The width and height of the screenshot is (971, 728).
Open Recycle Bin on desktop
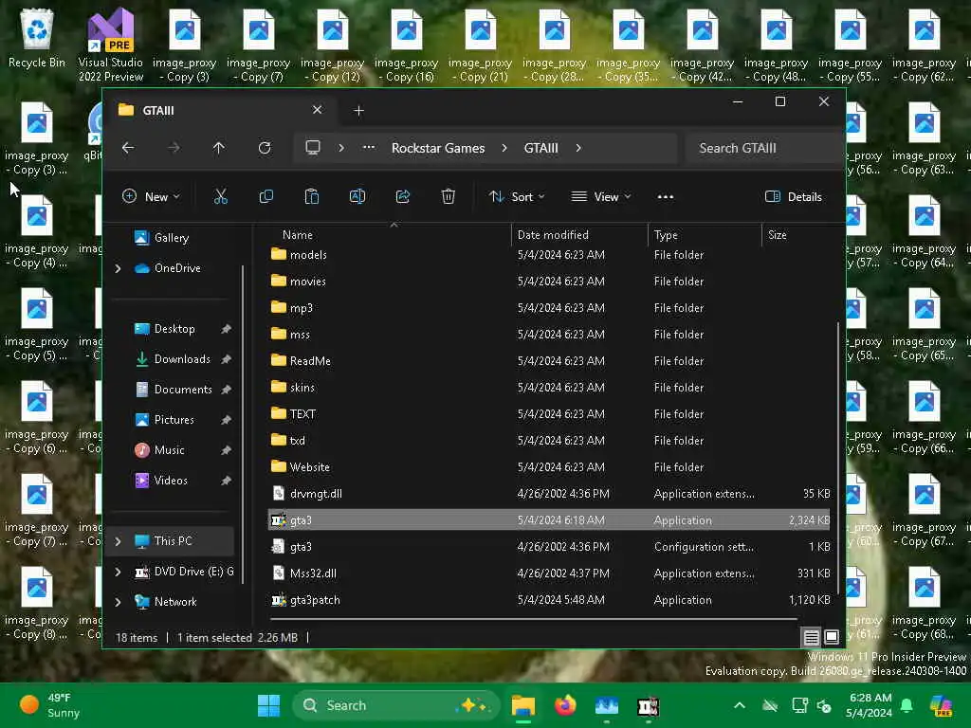(37, 38)
